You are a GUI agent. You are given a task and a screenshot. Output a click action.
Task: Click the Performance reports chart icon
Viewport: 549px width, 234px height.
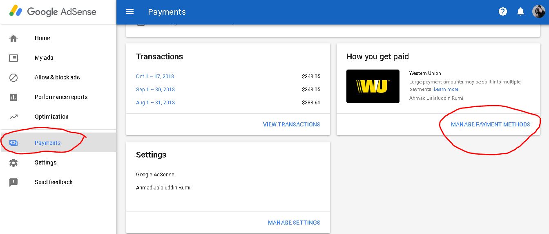[x=13, y=97]
